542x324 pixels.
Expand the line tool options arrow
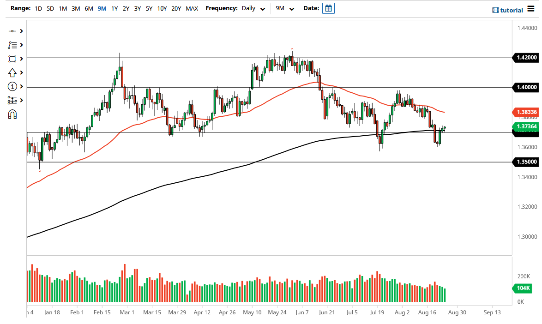point(21,31)
